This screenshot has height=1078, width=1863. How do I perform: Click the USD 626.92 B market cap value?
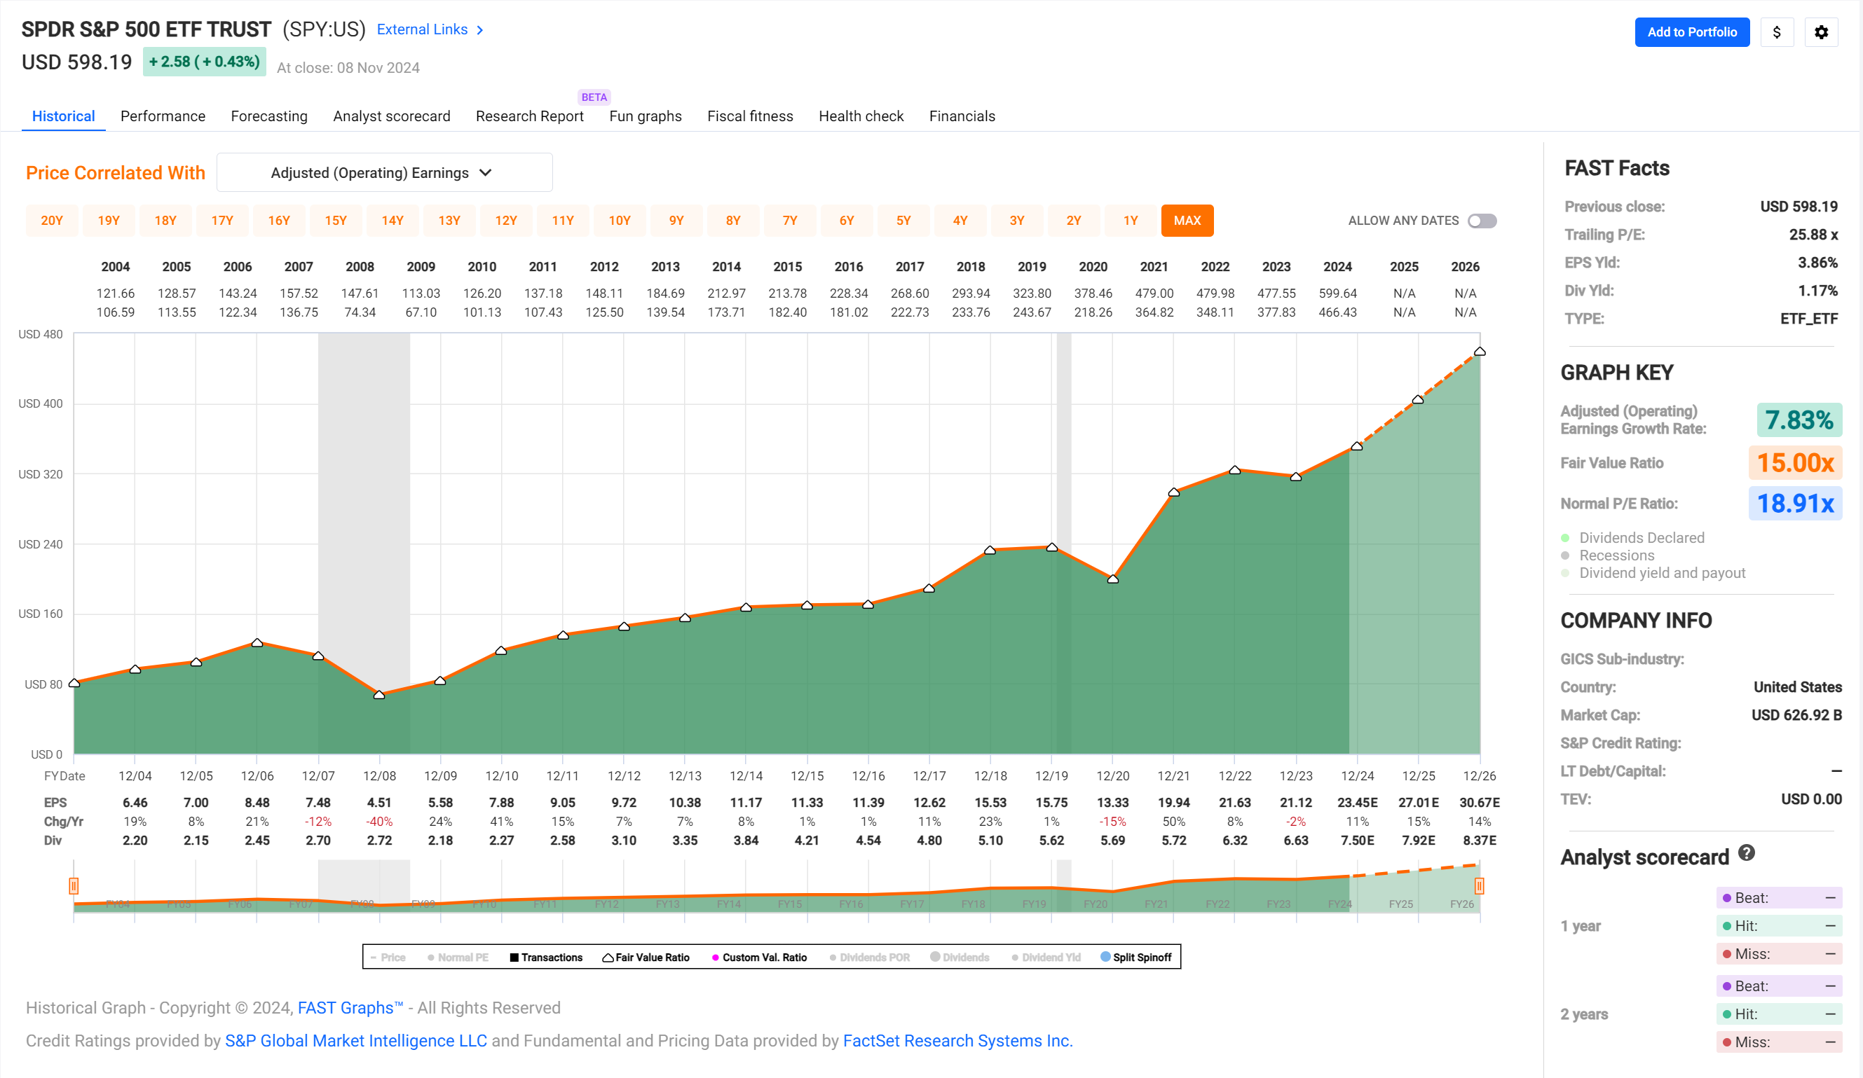pyautogui.click(x=1796, y=715)
